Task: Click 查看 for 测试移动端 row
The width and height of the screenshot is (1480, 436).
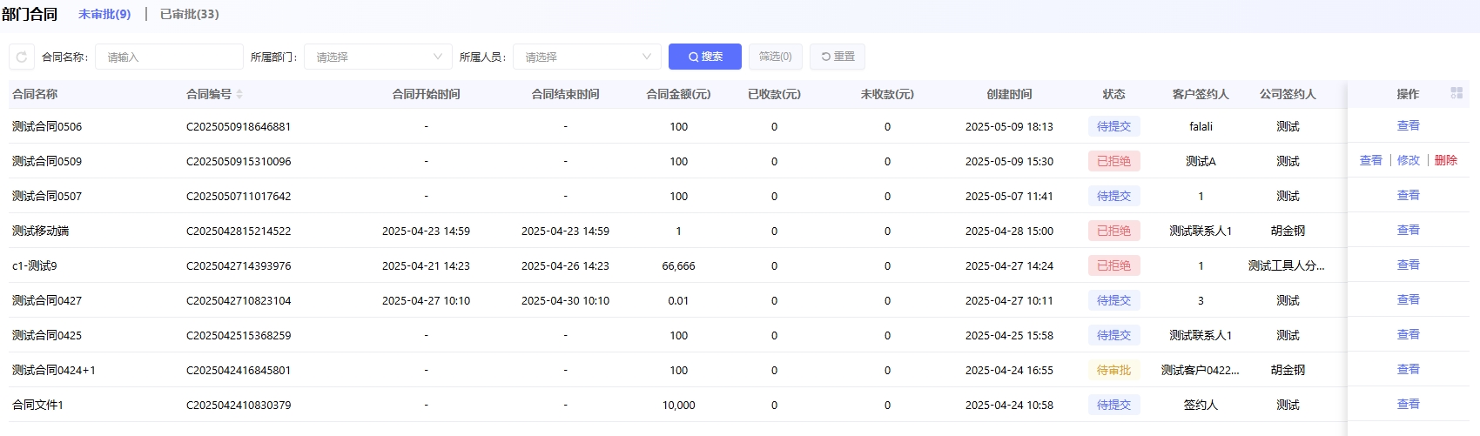Action: 1408,231
